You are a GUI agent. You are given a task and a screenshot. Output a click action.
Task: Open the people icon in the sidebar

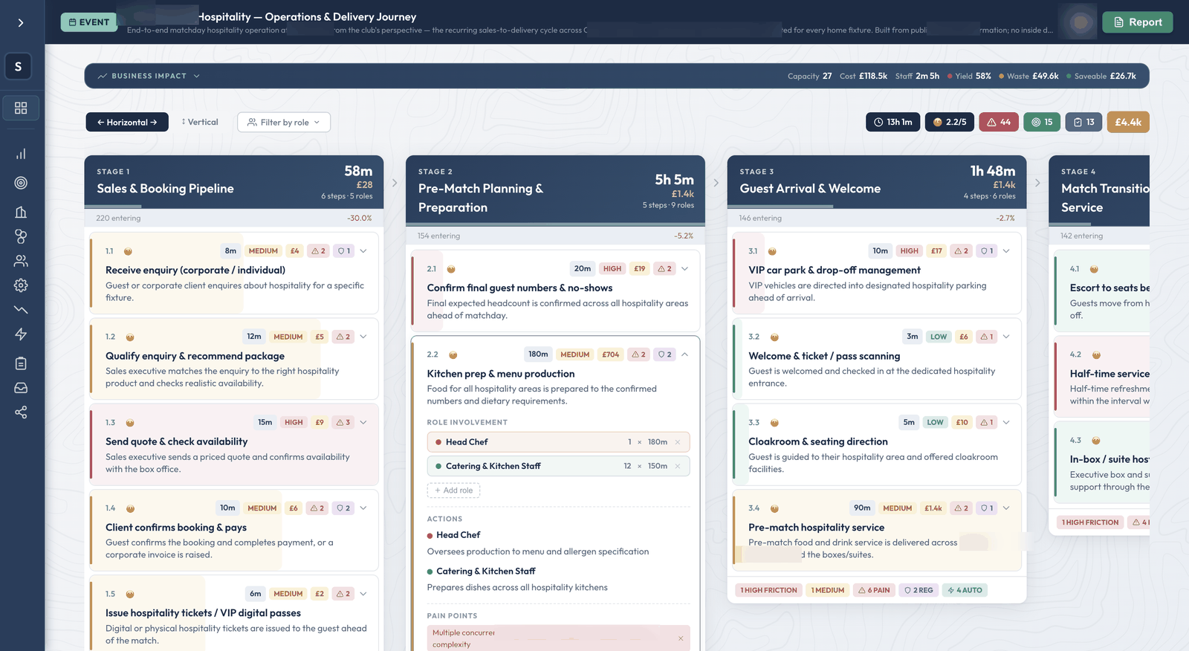point(21,261)
